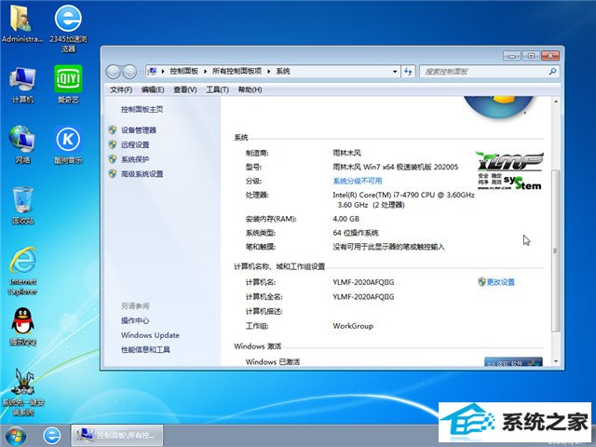
Task: Select the Windows 已激活 status text
Action: [273, 361]
